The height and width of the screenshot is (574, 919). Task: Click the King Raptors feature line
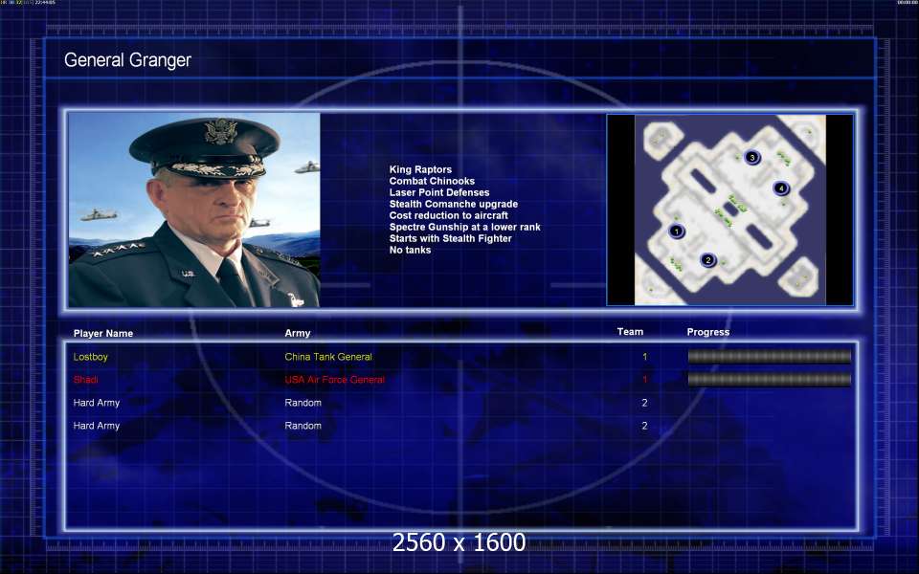(x=420, y=169)
